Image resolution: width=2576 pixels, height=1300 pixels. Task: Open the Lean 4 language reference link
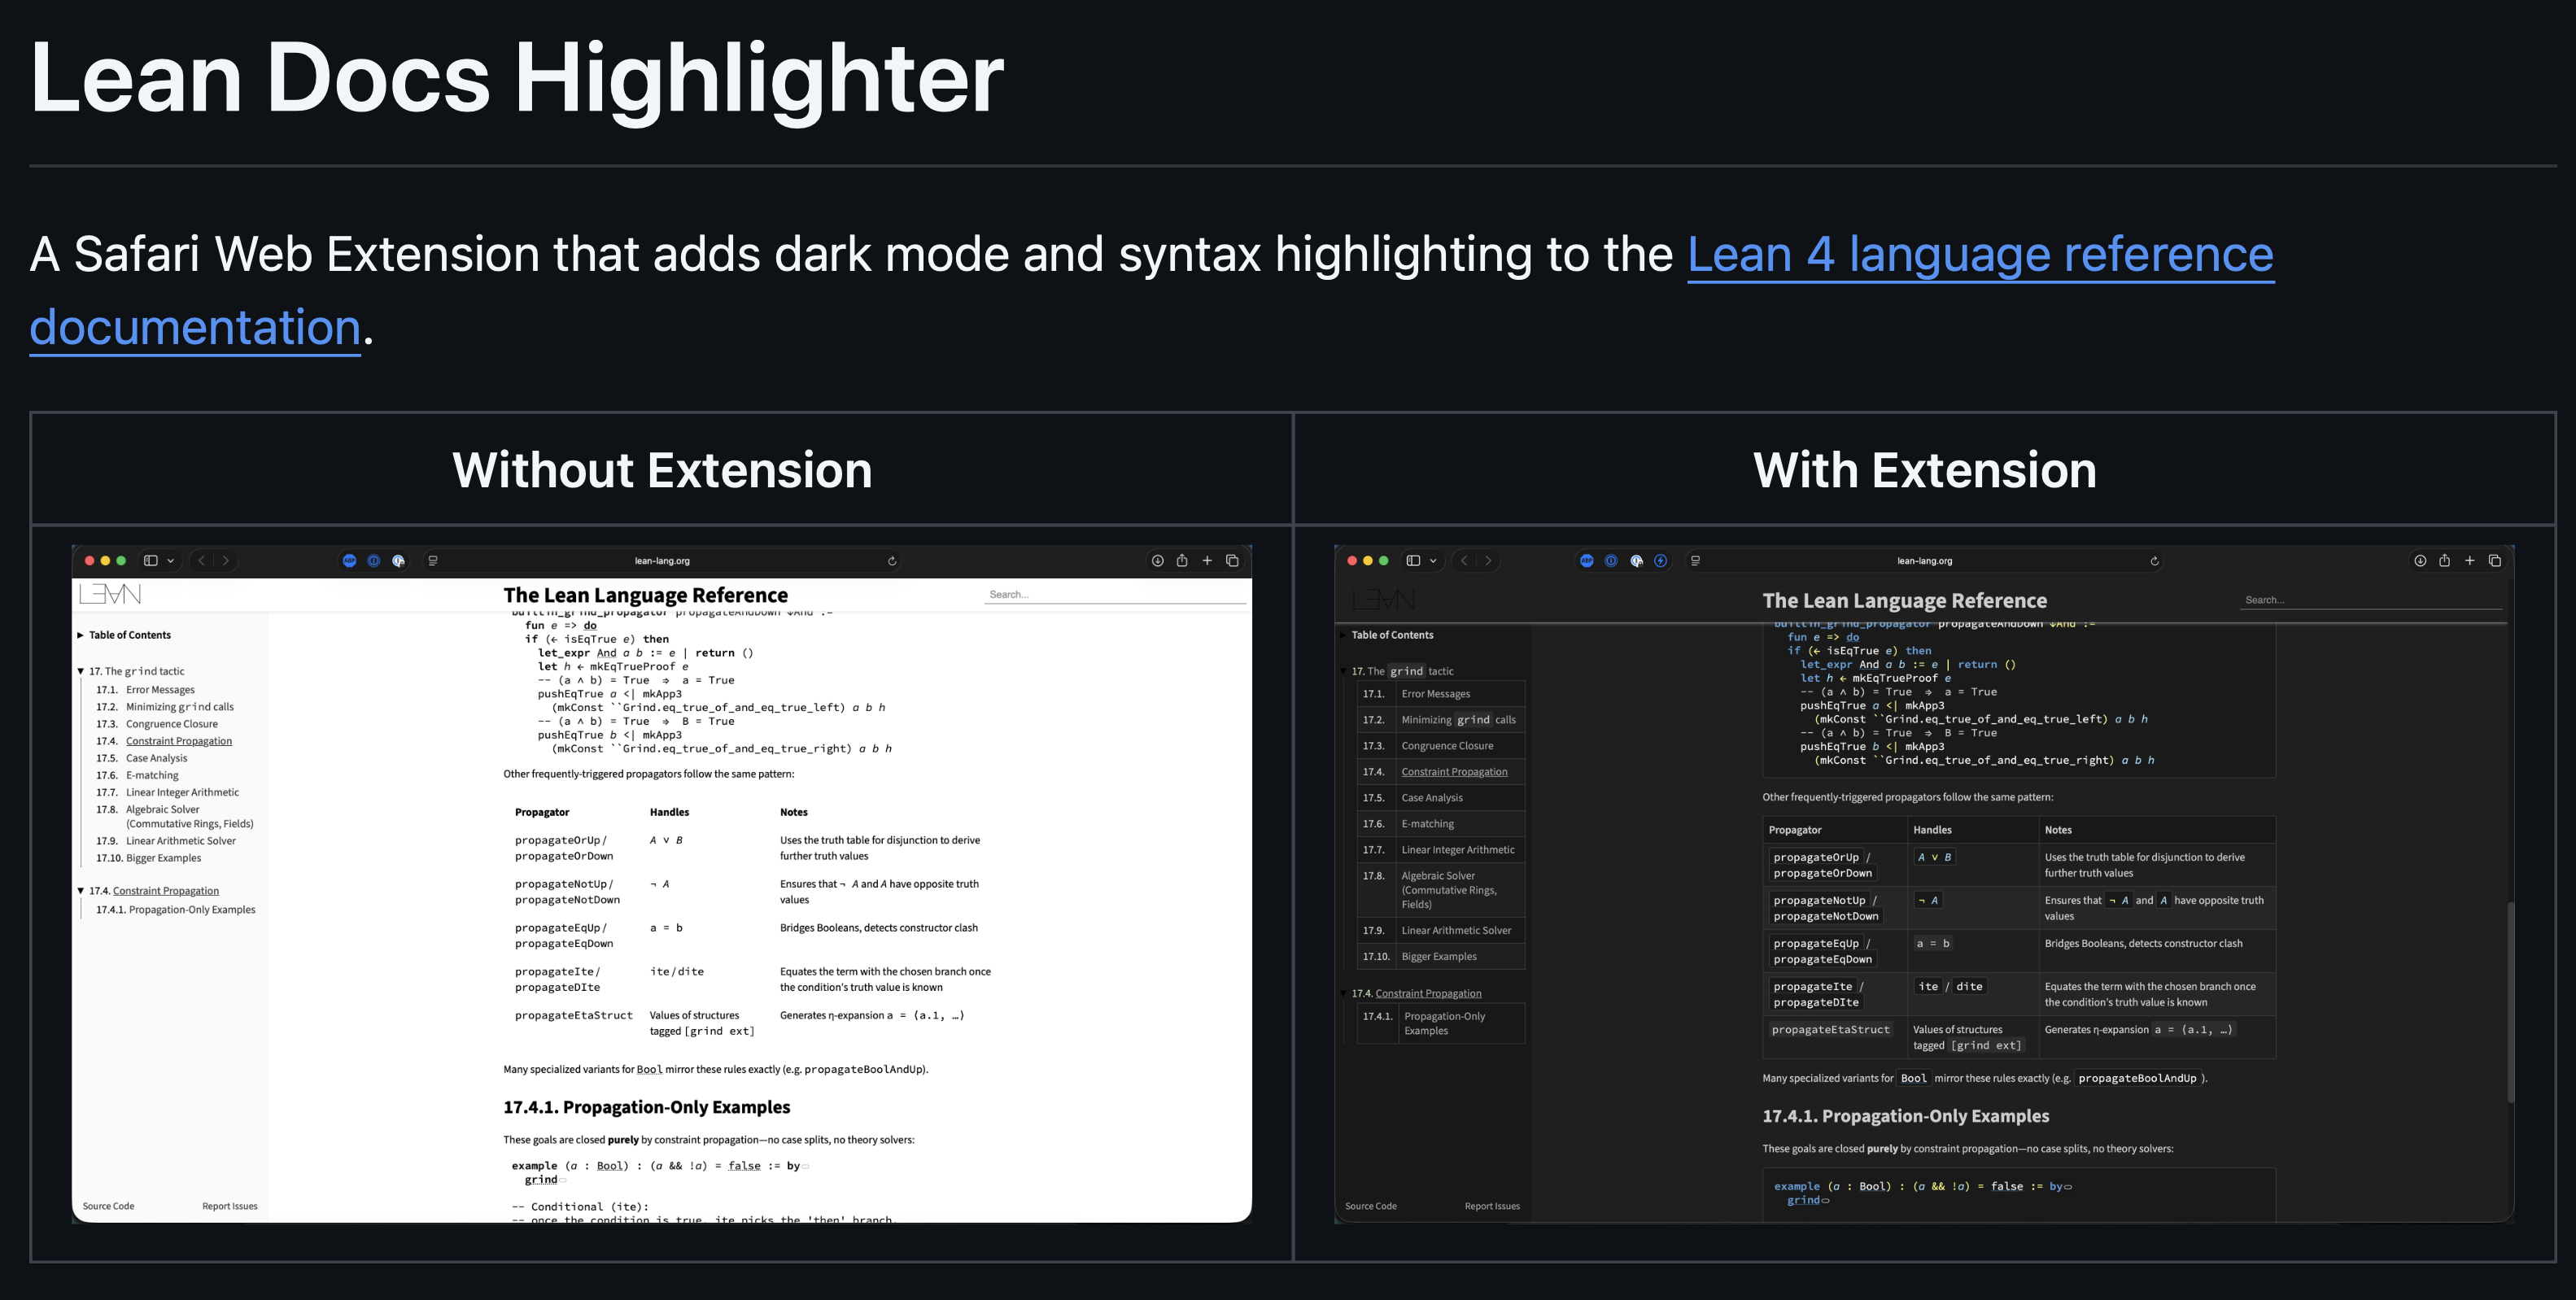(x=1979, y=254)
